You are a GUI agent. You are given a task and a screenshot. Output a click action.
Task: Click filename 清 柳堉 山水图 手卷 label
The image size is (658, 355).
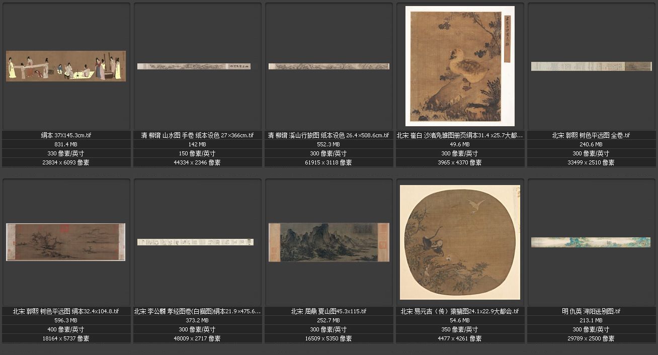pyautogui.click(x=197, y=135)
